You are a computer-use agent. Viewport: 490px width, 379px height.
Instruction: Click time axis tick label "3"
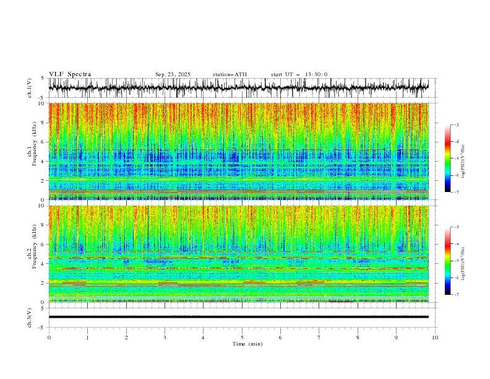pyautogui.click(x=165, y=338)
